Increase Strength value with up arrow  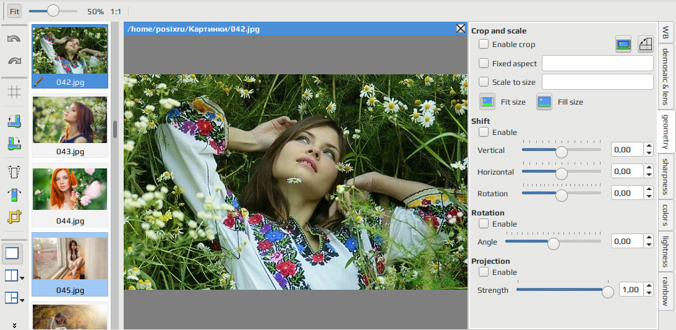click(x=649, y=286)
